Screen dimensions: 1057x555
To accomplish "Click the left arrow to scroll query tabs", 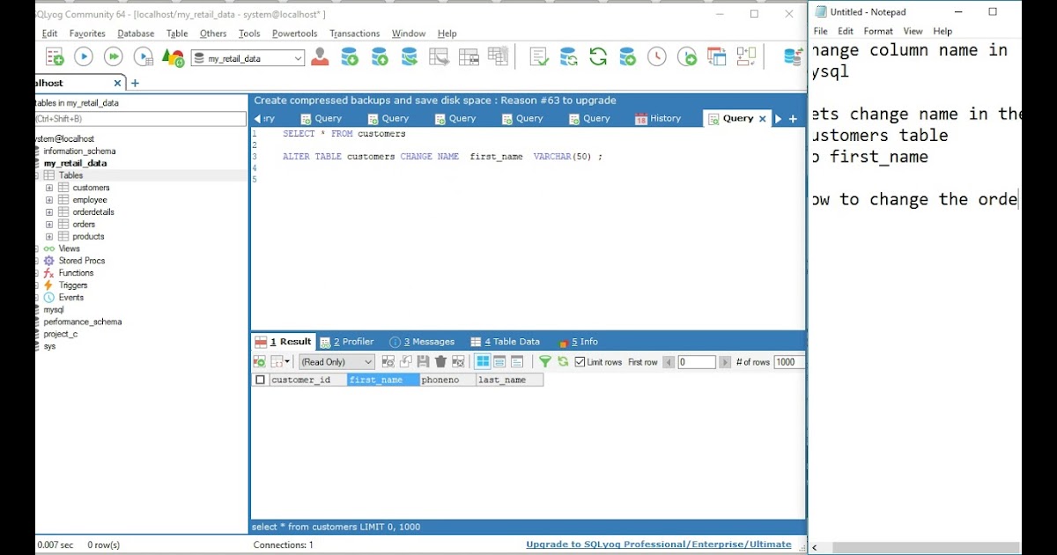I will 257,119.
